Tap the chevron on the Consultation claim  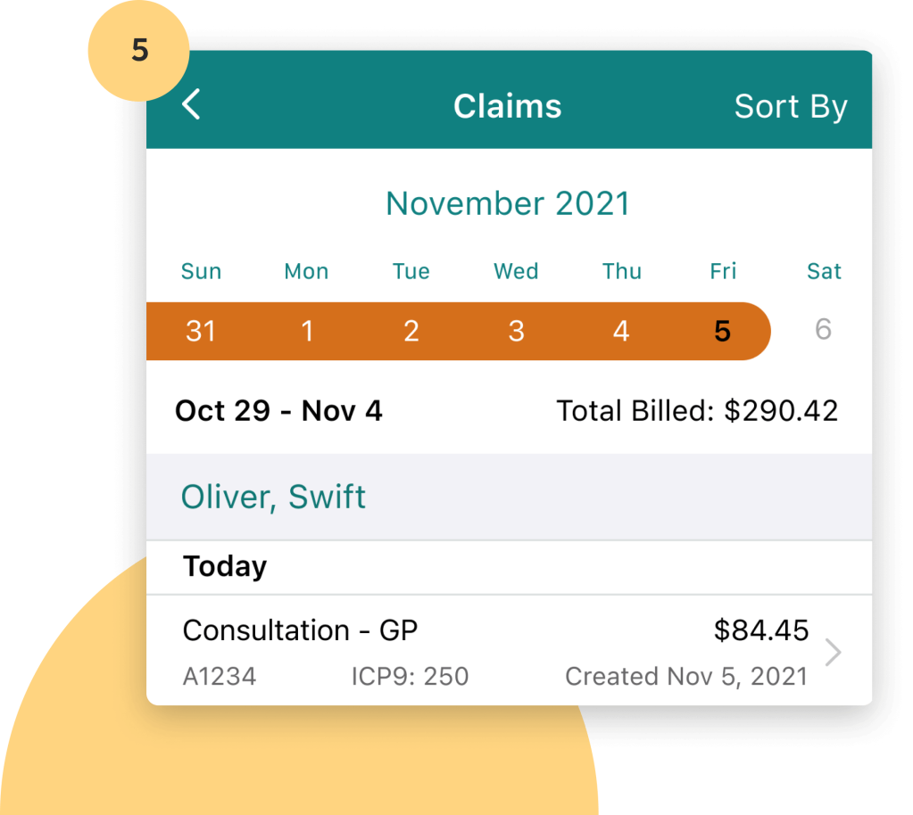tap(833, 652)
